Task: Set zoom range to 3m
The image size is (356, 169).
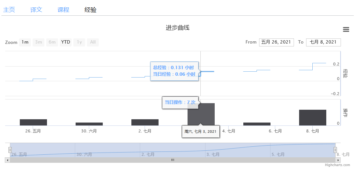Action: [39, 42]
